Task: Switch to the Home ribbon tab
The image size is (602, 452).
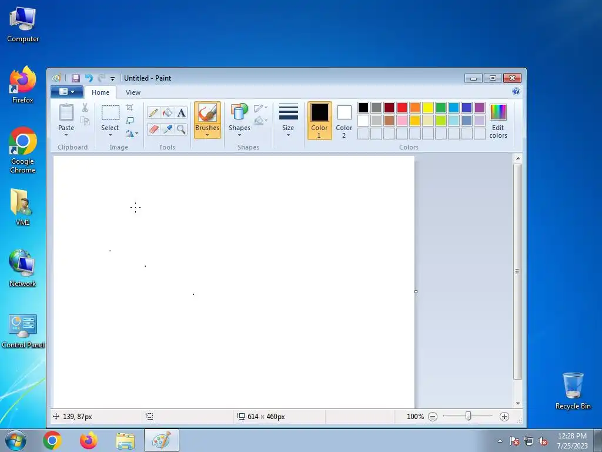Action: click(x=101, y=92)
